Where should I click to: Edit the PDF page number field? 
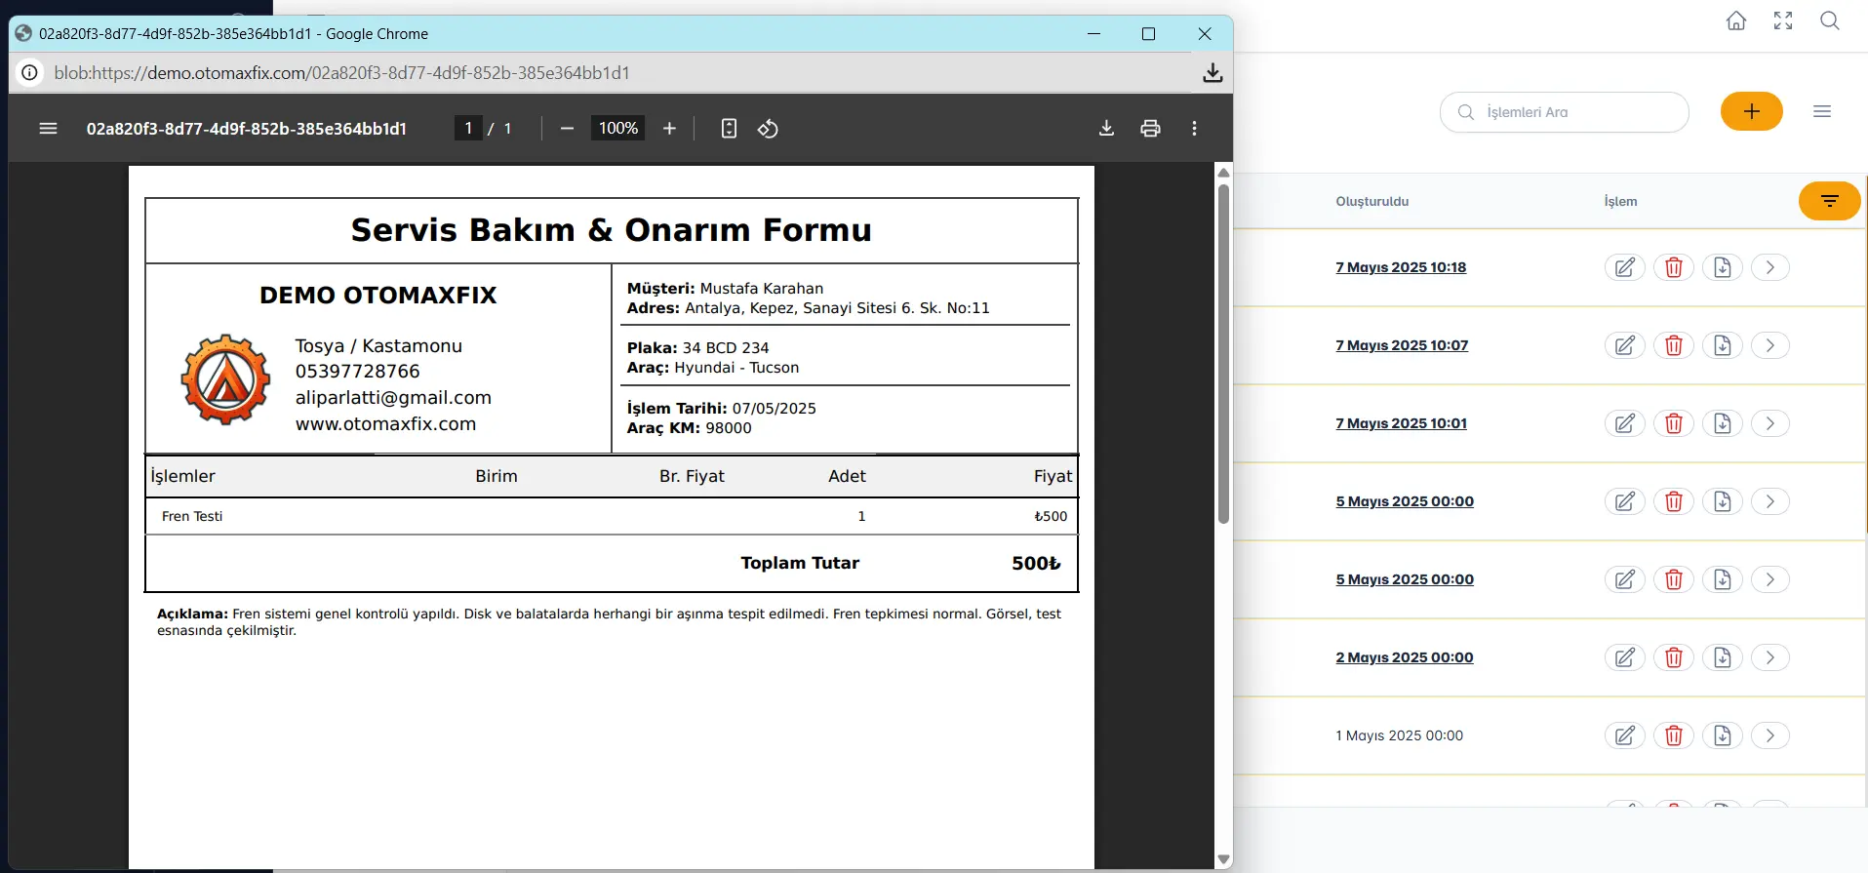click(468, 129)
